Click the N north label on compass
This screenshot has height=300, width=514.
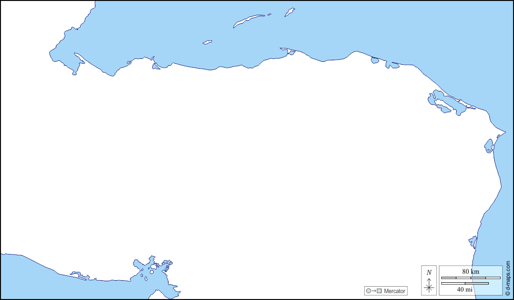point(428,272)
